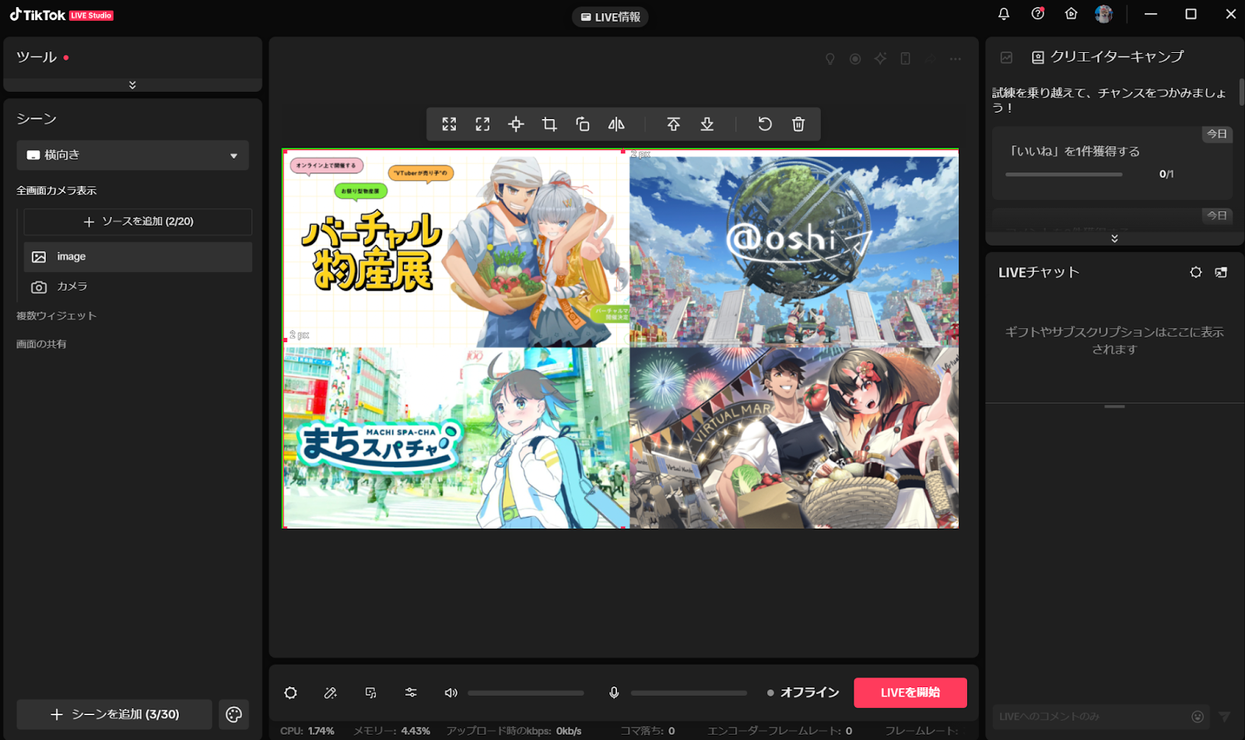1245x740 pixels.
Task: Mute the speaker volume
Action: (451, 693)
